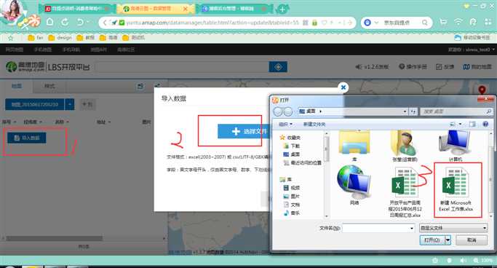Open the 网络 globe icon in the file dialog
The height and width of the screenshot is (268, 497).
click(354, 185)
